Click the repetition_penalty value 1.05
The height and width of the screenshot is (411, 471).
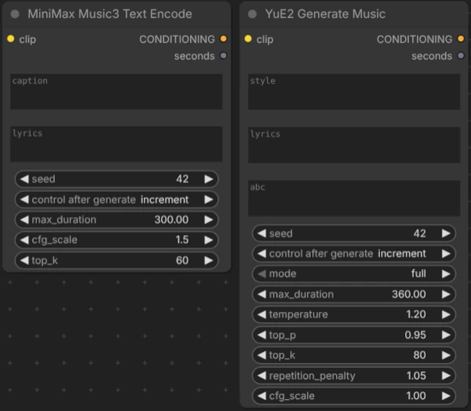(x=416, y=376)
